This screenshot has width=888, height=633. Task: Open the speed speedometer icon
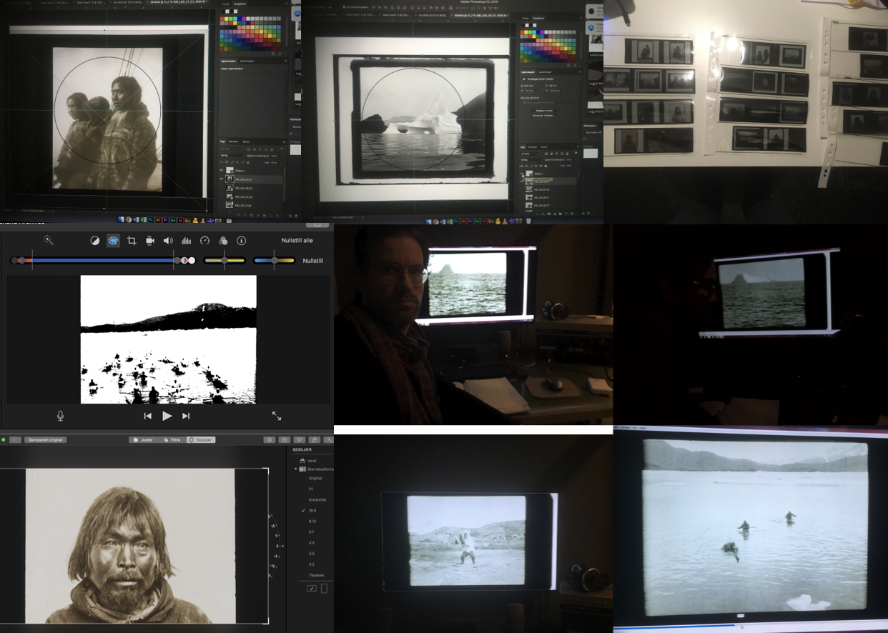click(204, 241)
